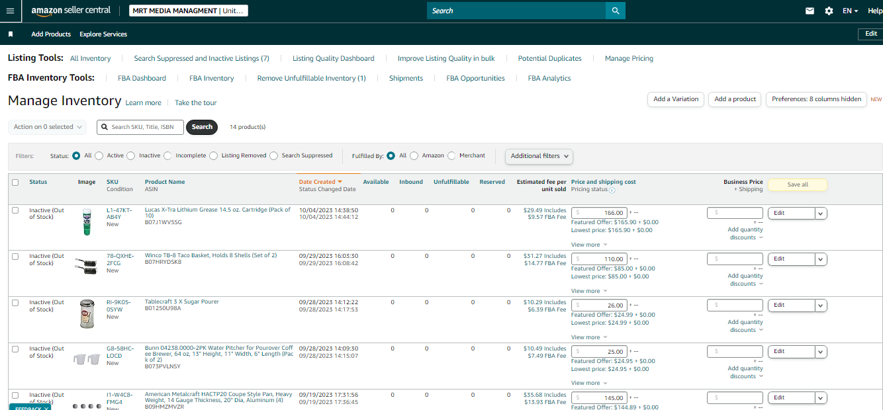
Task: Select the Listing Removed filter
Action: [x=212, y=155]
